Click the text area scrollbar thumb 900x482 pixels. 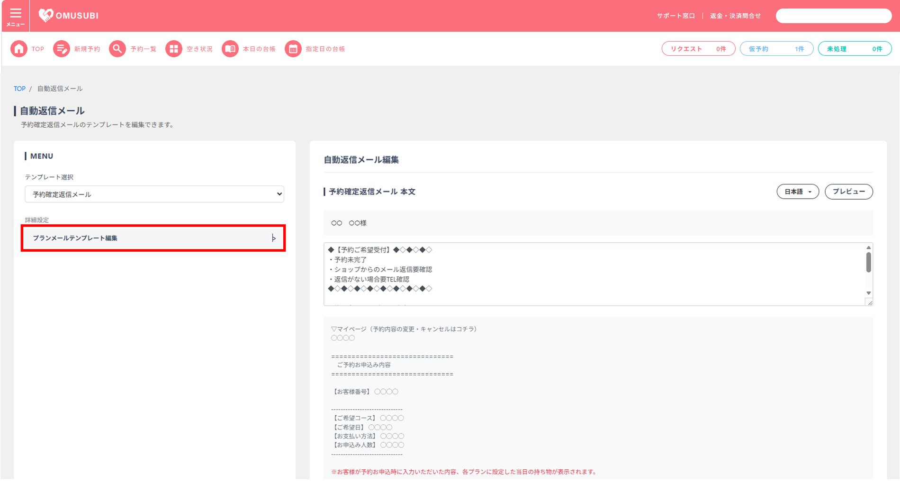tap(869, 263)
